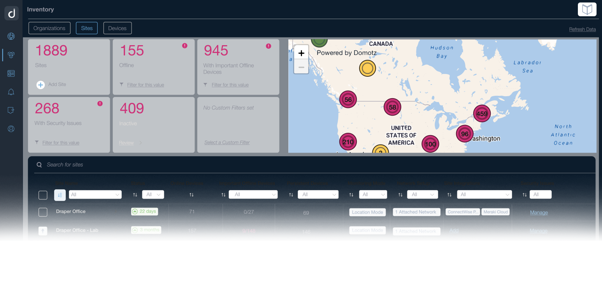Open the account profile icon
The width and height of the screenshot is (602, 296).
[11, 129]
